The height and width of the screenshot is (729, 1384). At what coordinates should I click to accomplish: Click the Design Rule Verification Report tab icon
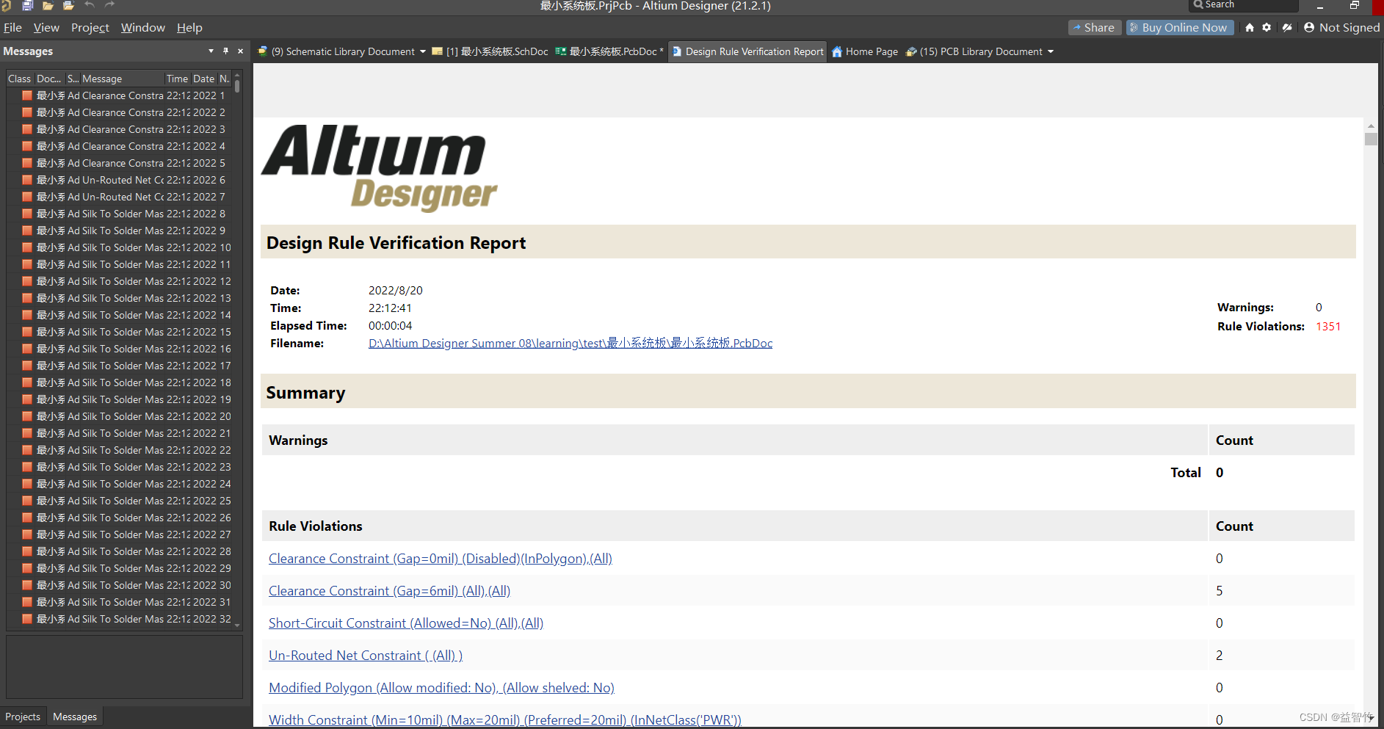pos(677,51)
